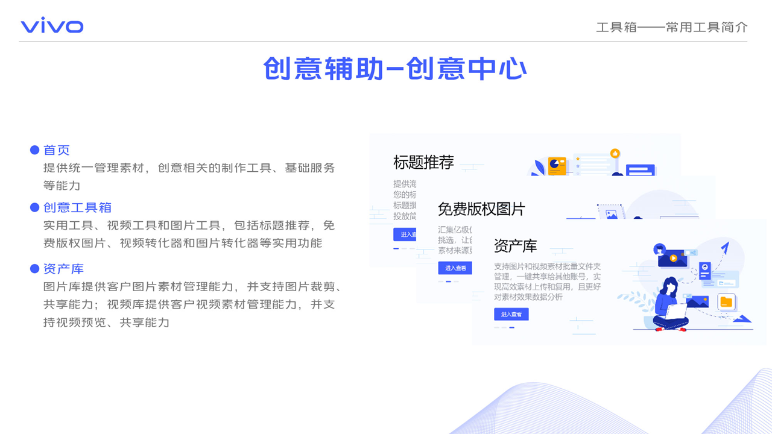Click the orange folder icon in 资产库 illustration

pos(726,301)
